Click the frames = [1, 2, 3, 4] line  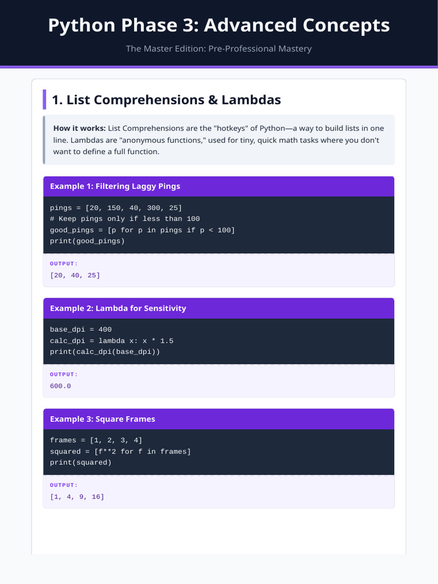pos(96,440)
